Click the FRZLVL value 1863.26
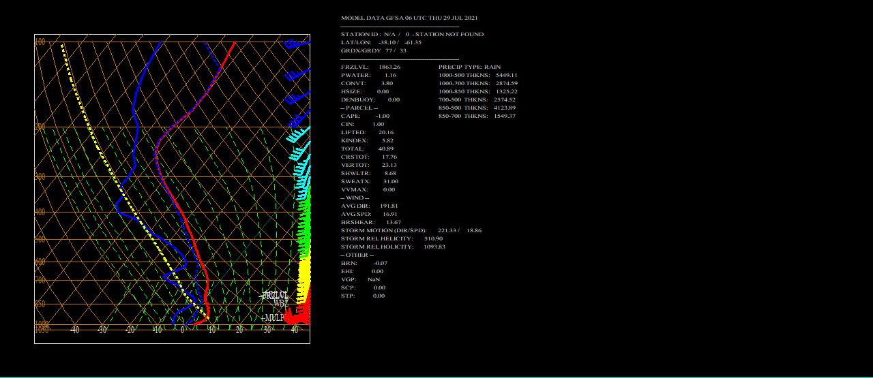Viewport: 873px width, 378px height. click(389, 67)
